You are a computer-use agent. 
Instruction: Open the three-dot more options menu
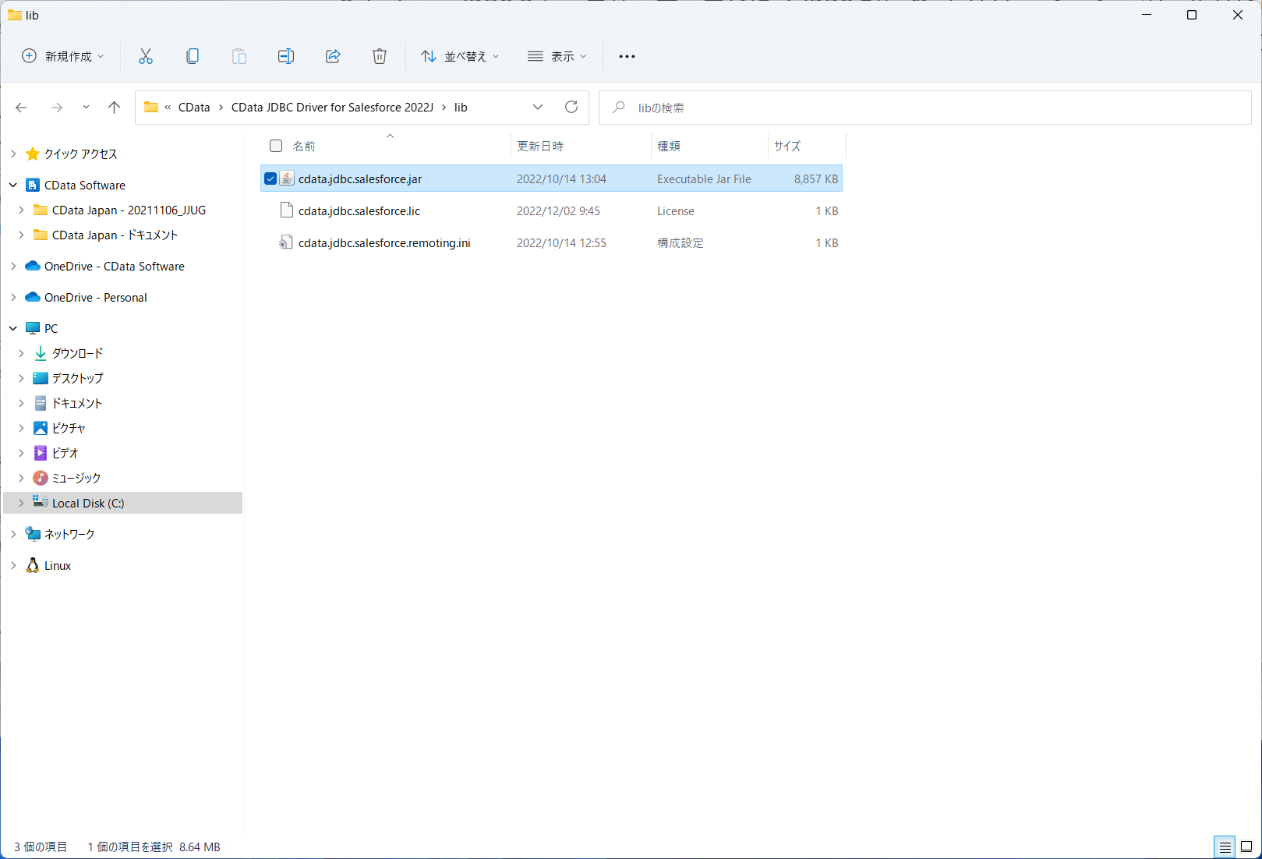coord(627,56)
